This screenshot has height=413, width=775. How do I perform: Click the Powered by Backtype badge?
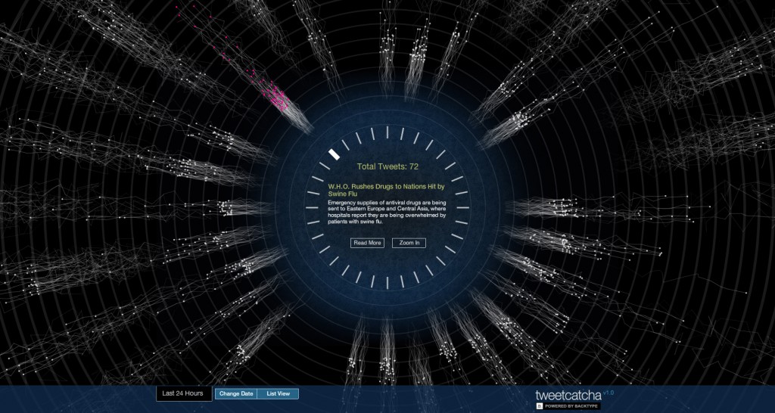pos(568,406)
